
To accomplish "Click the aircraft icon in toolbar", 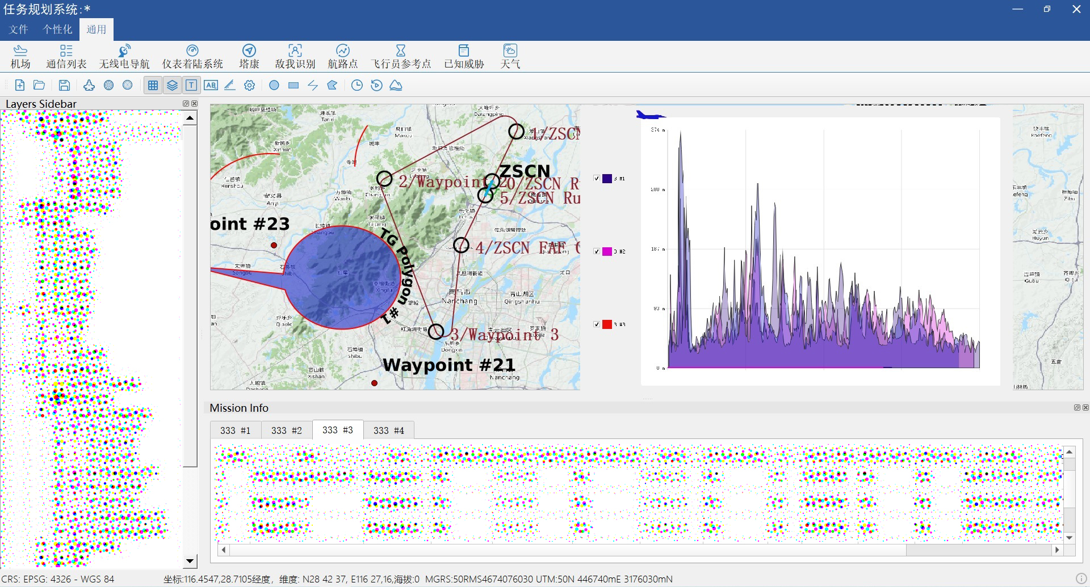I will 89,85.
